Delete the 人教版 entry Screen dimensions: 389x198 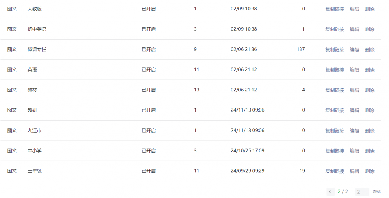tap(370, 9)
